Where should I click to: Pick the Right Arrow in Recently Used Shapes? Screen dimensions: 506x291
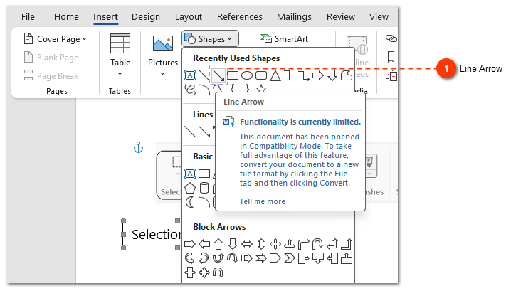[318, 75]
